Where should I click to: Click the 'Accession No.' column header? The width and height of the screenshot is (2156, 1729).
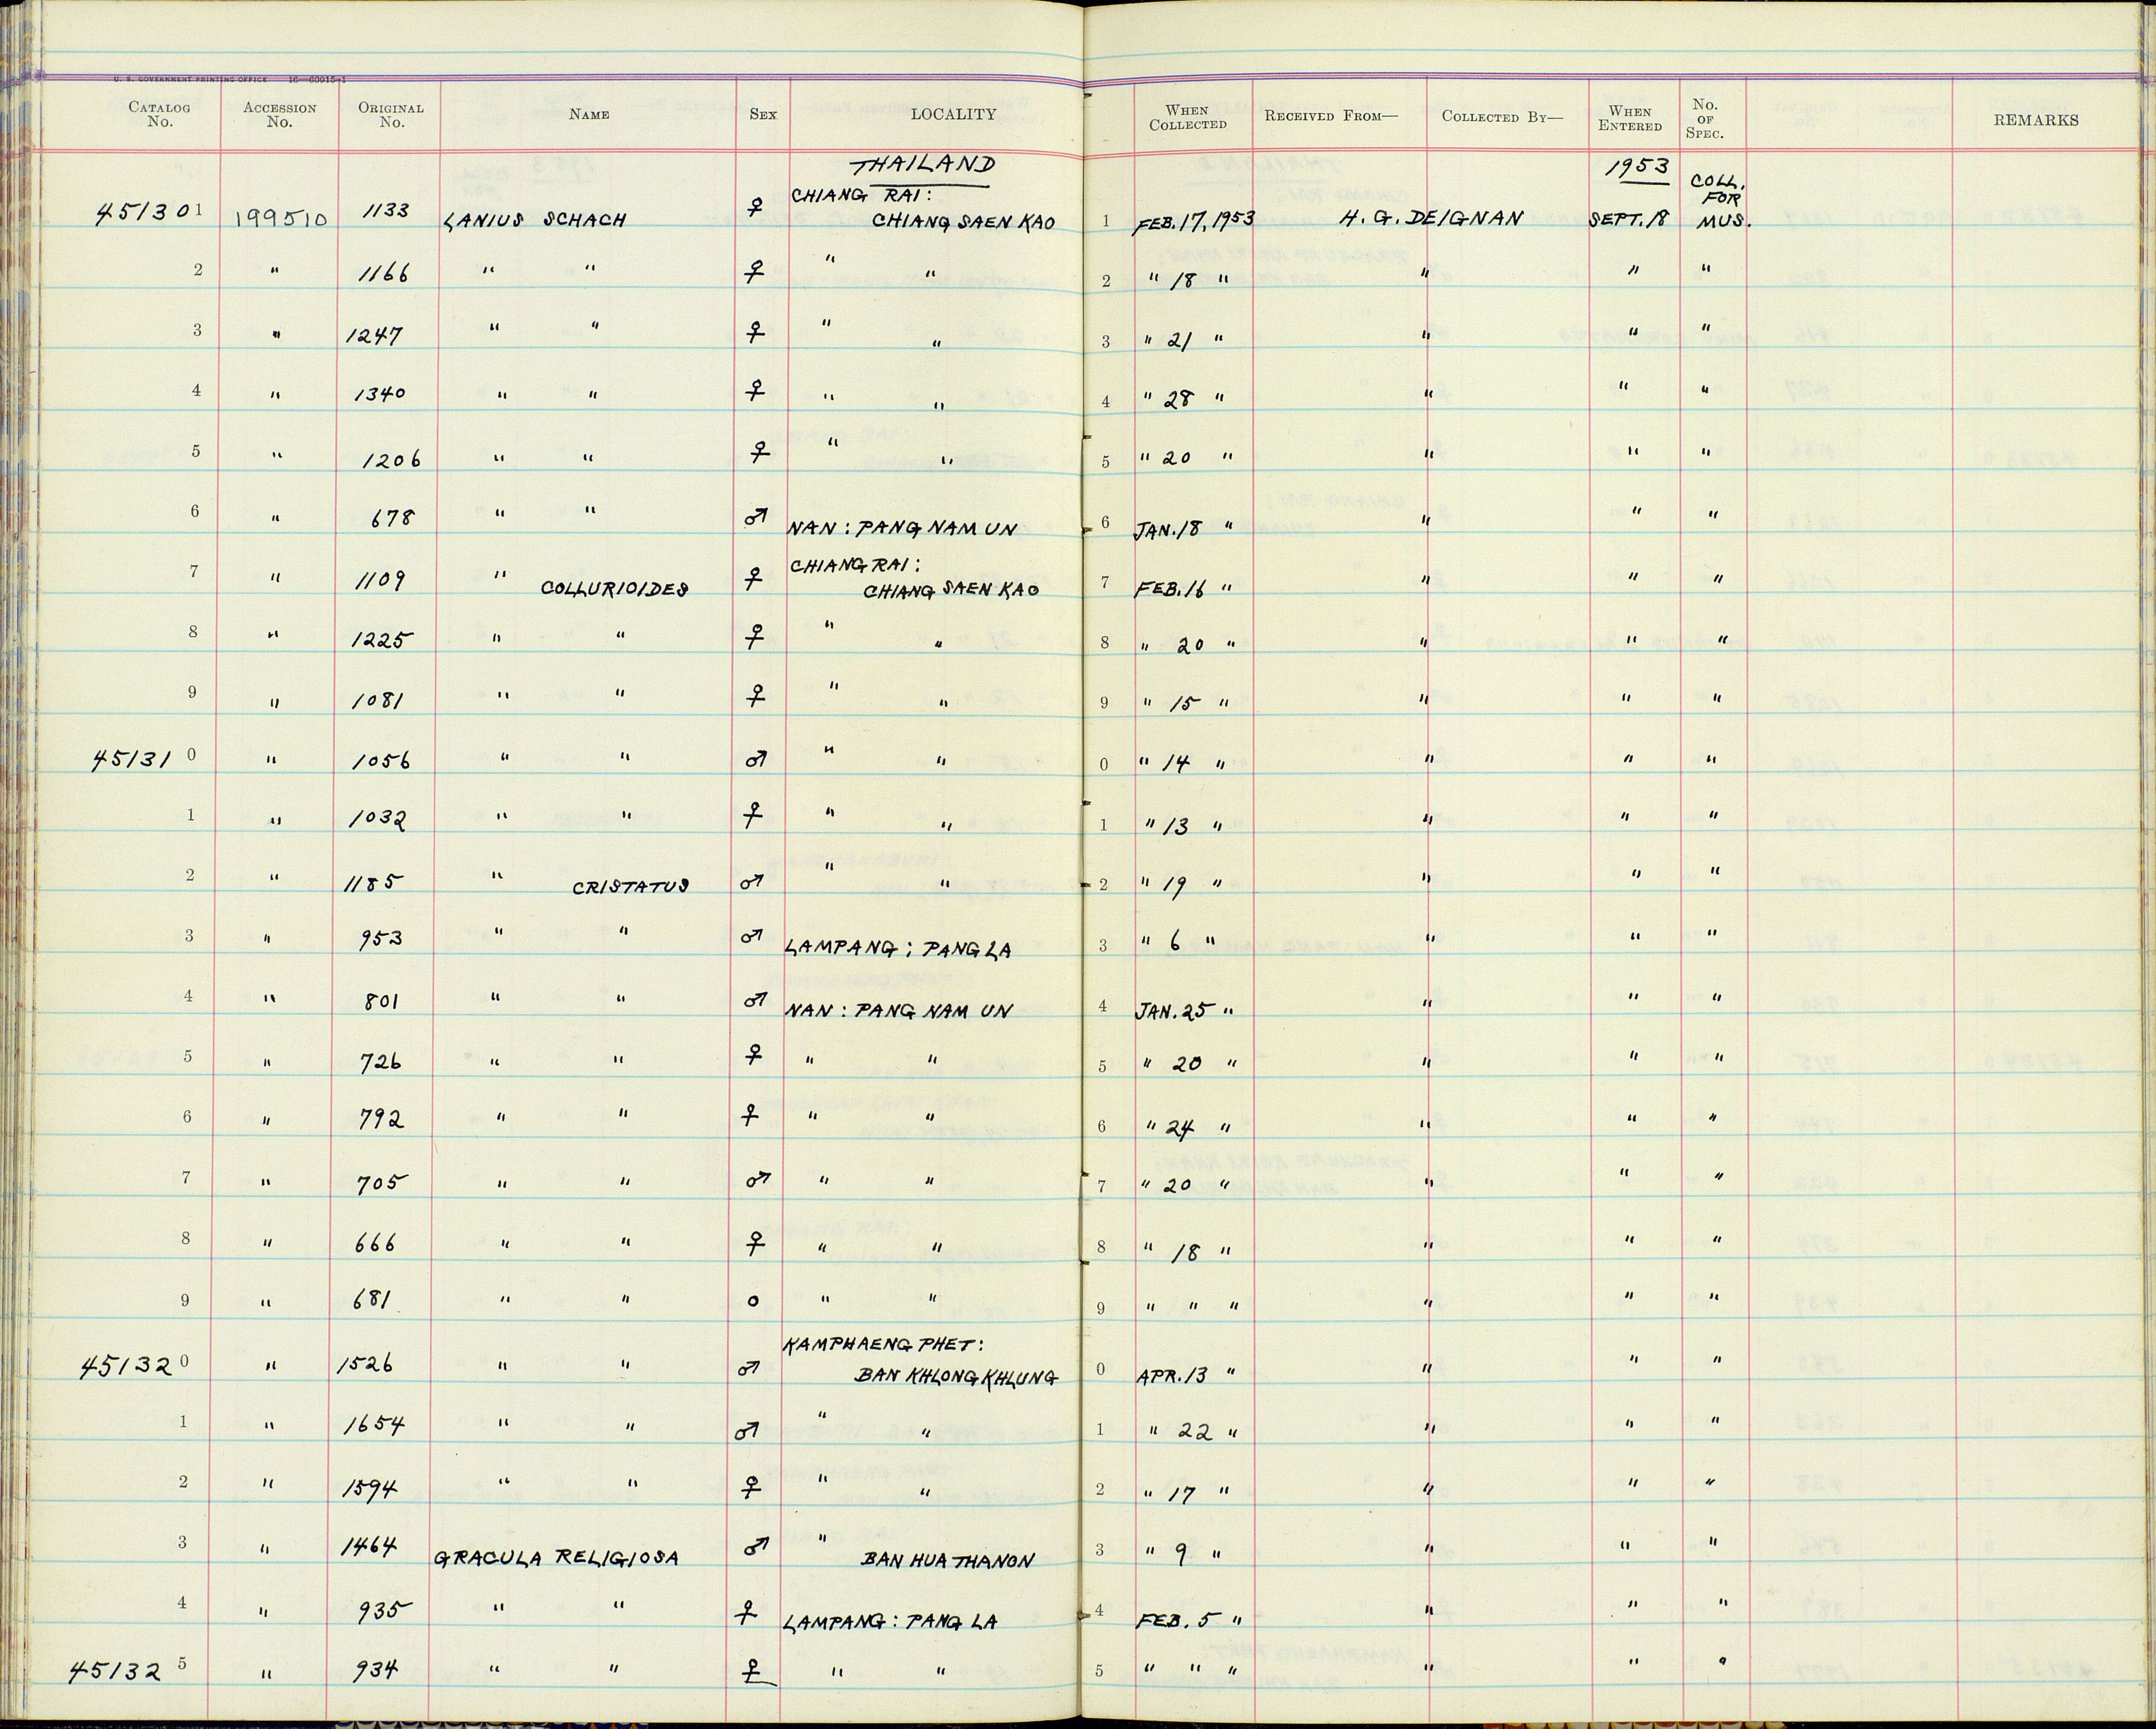[279, 115]
